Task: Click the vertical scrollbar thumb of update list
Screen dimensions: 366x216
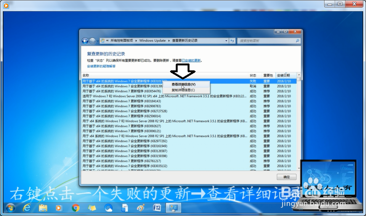Action: 299,80
